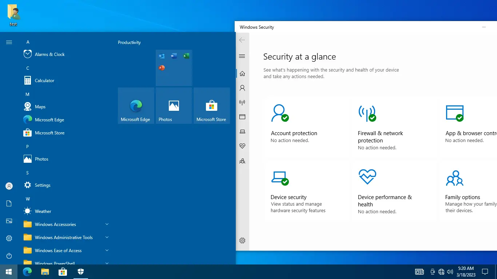Open the Device performance & health card
497x279 pixels.
(394, 191)
